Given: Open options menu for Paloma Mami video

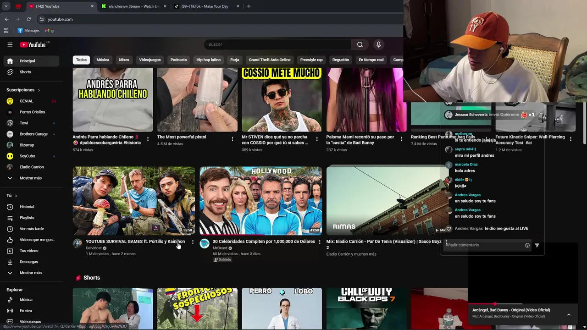Looking at the screenshot, I should click(402, 139).
